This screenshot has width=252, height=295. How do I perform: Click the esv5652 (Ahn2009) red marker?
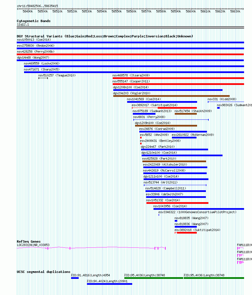(x=141, y=138)
